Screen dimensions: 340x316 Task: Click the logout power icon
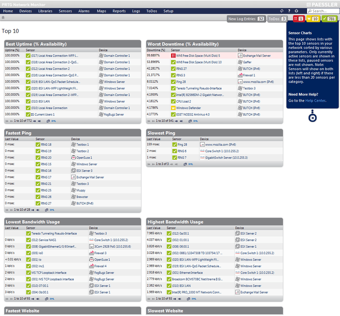pyautogui.click(x=297, y=10)
